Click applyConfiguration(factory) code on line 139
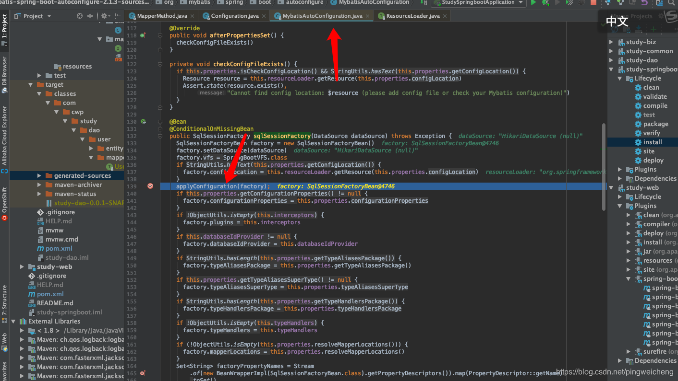Viewport: 678px width, 381px height. 222,186
